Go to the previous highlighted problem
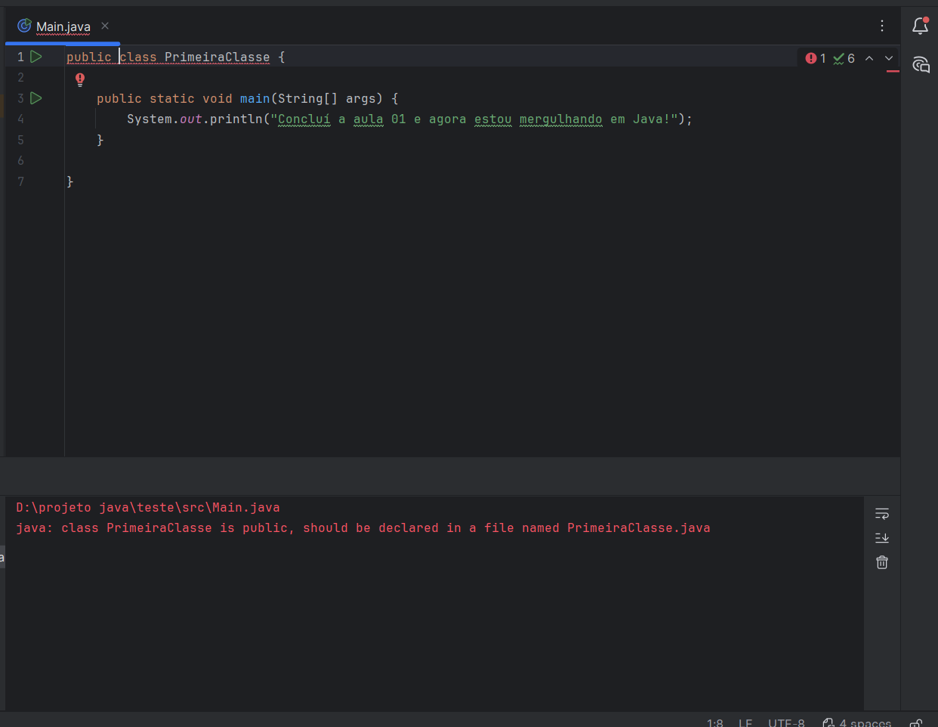938x727 pixels. tap(869, 58)
